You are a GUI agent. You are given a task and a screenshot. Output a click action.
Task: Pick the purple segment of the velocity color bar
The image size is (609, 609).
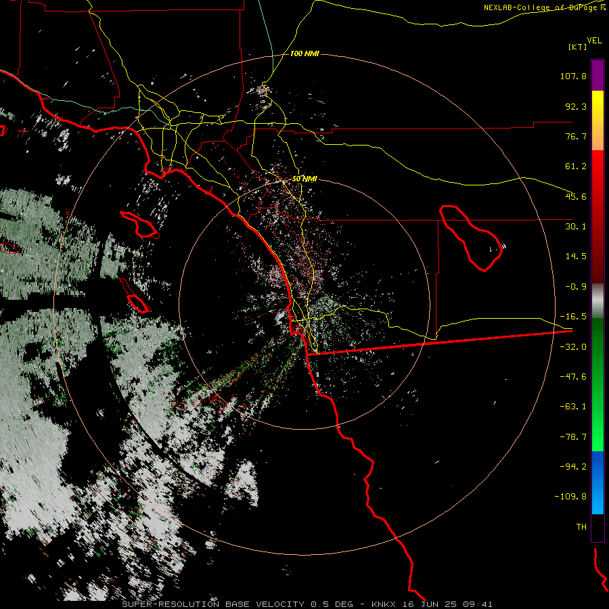[x=597, y=75]
